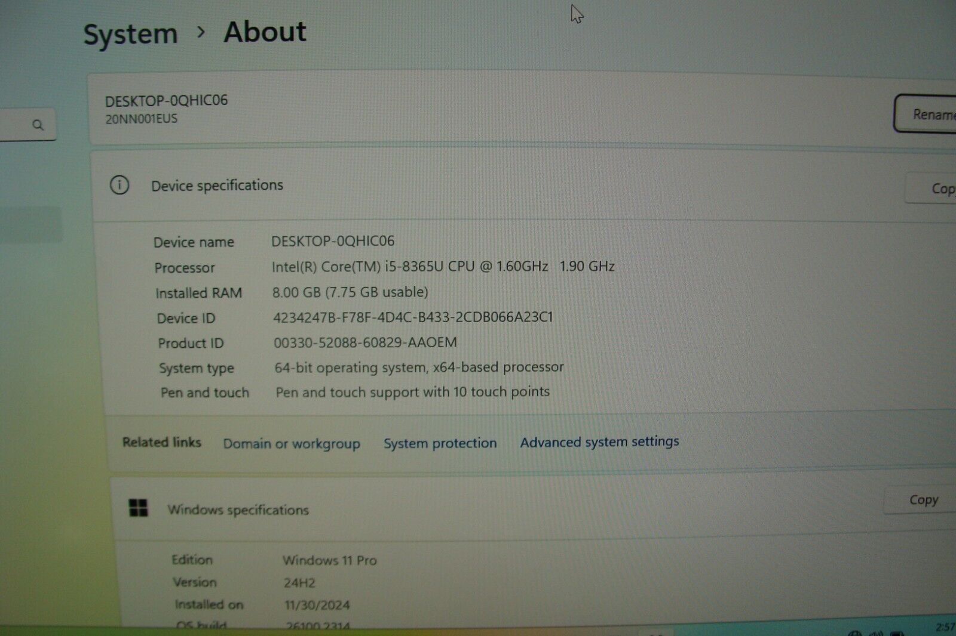This screenshot has height=636, width=956.
Task: Select the Pen and touch support text
Action: [412, 392]
